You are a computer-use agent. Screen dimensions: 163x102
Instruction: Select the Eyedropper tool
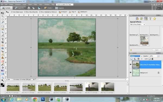pyautogui.click(x=2, y=22)
